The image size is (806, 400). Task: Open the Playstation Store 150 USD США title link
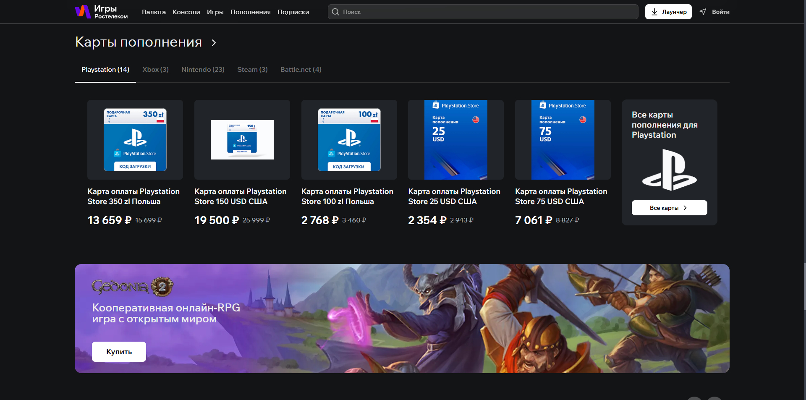coord(240,196)
